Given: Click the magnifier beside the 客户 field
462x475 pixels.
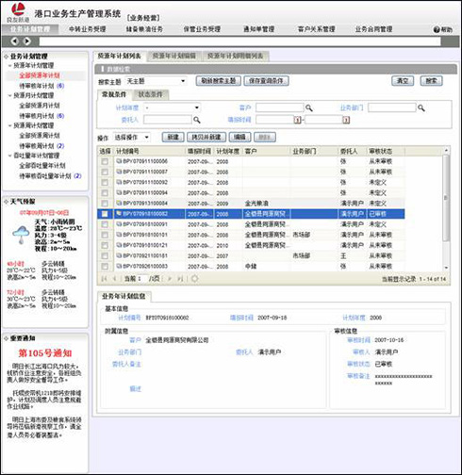Looking at the screenshot, I should pos(309,108).
